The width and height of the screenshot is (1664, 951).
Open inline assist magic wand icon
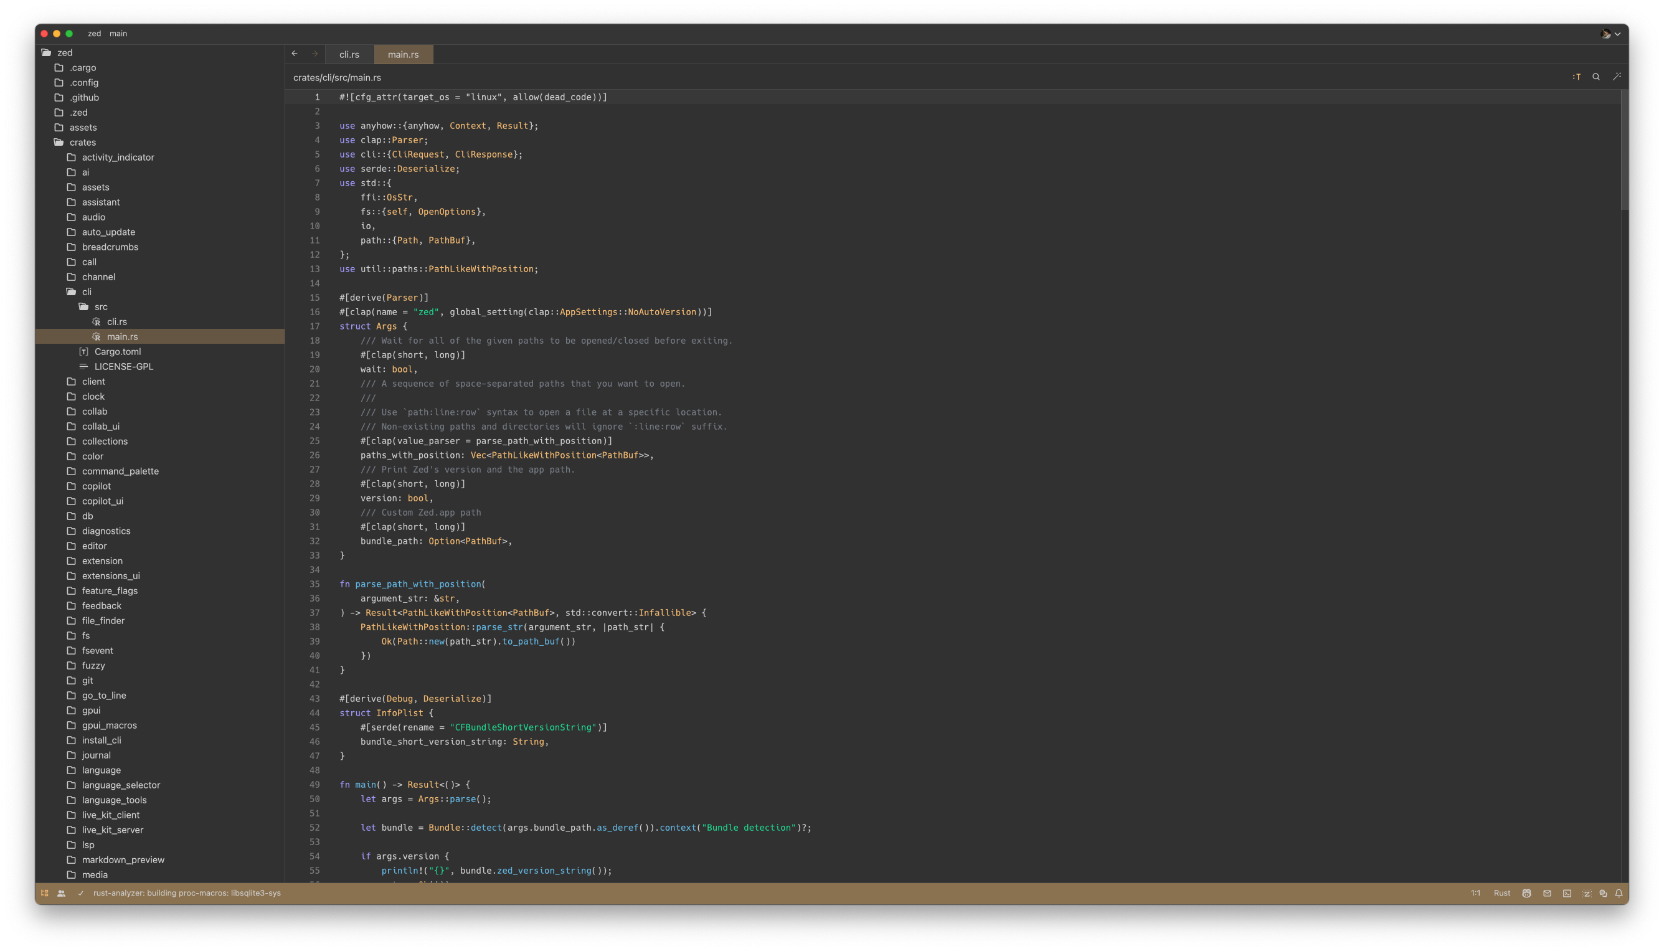pyautogui.click(x=1617, y=77)
